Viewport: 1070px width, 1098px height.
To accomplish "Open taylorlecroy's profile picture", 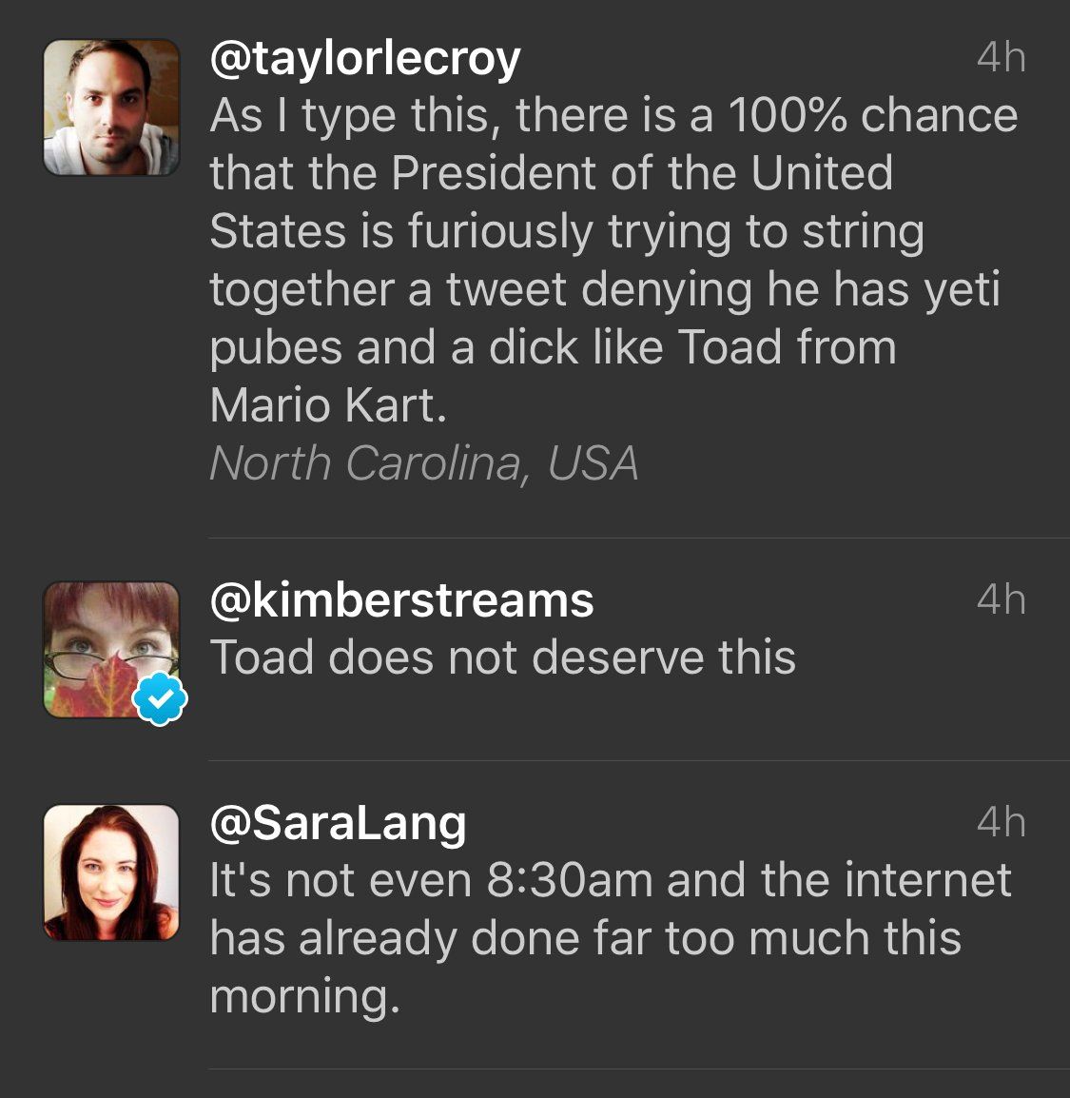I will (x=111, y=108).
